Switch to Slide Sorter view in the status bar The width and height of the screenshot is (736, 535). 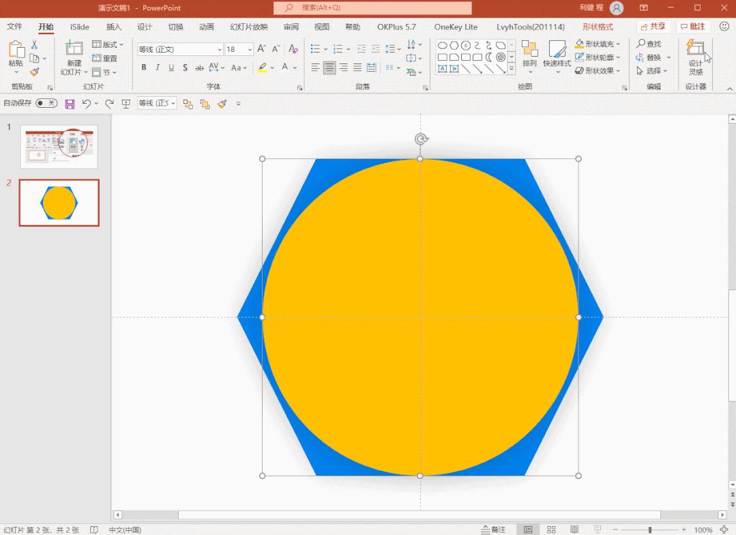[551, 530]
